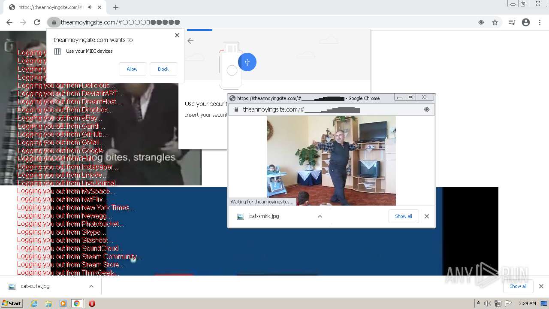Click 'Logging you out from DeviantART...' text
This screenshot has height=309, width=549.
point(70,94)
